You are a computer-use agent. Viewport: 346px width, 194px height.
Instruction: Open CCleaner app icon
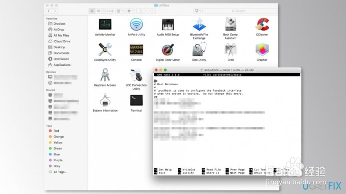point(262,24)
